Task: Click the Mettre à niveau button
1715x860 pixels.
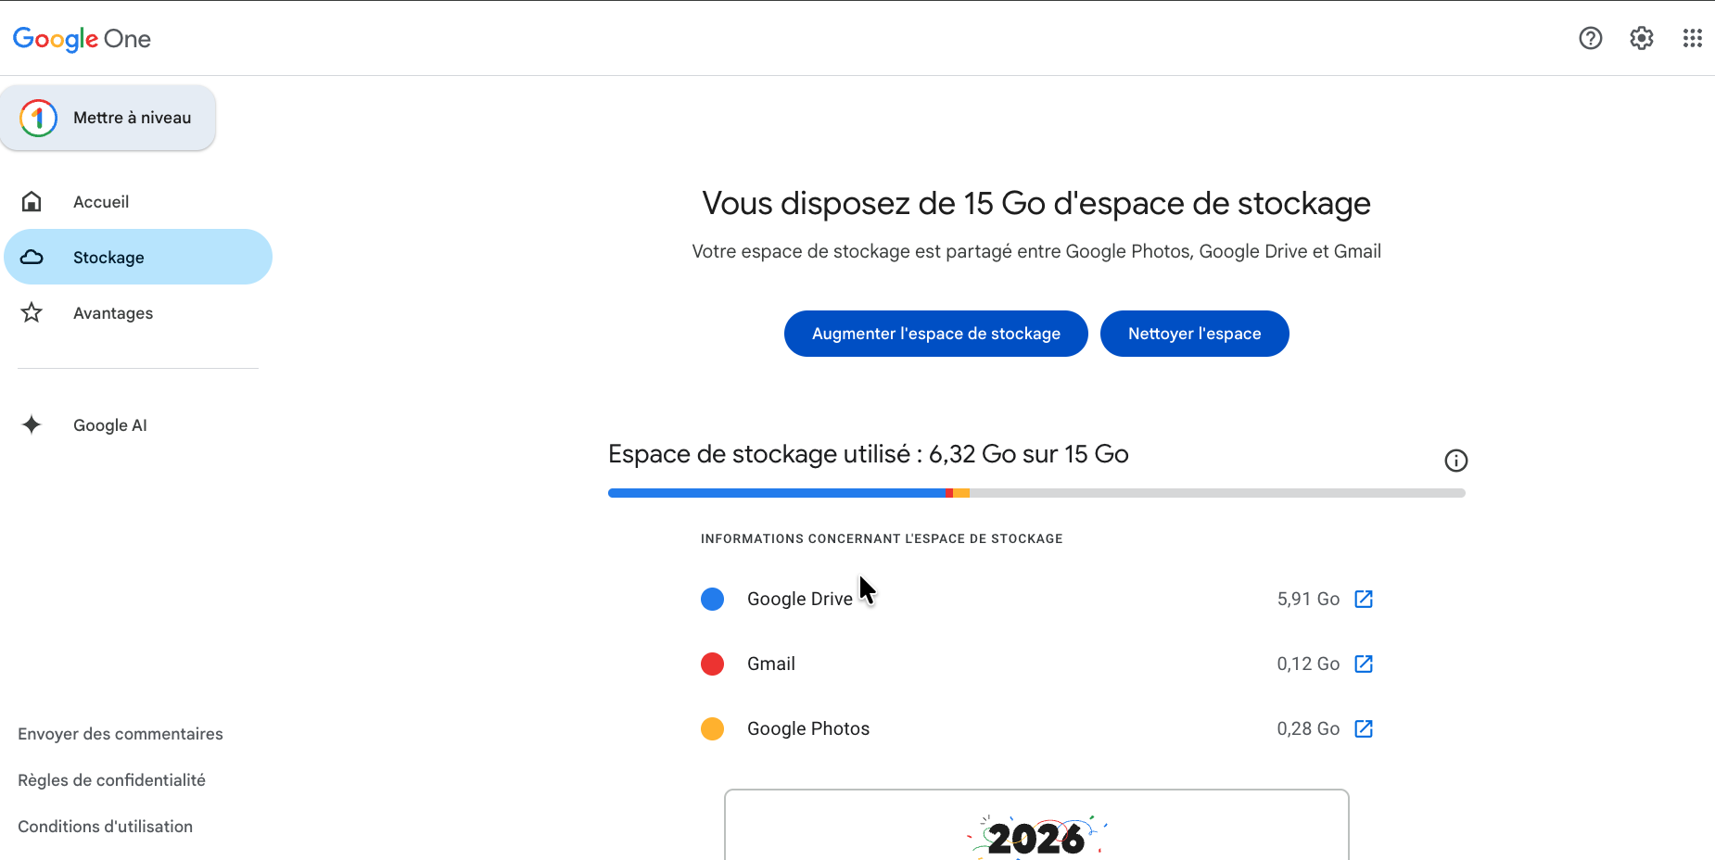Action: (x=108, y=118)
